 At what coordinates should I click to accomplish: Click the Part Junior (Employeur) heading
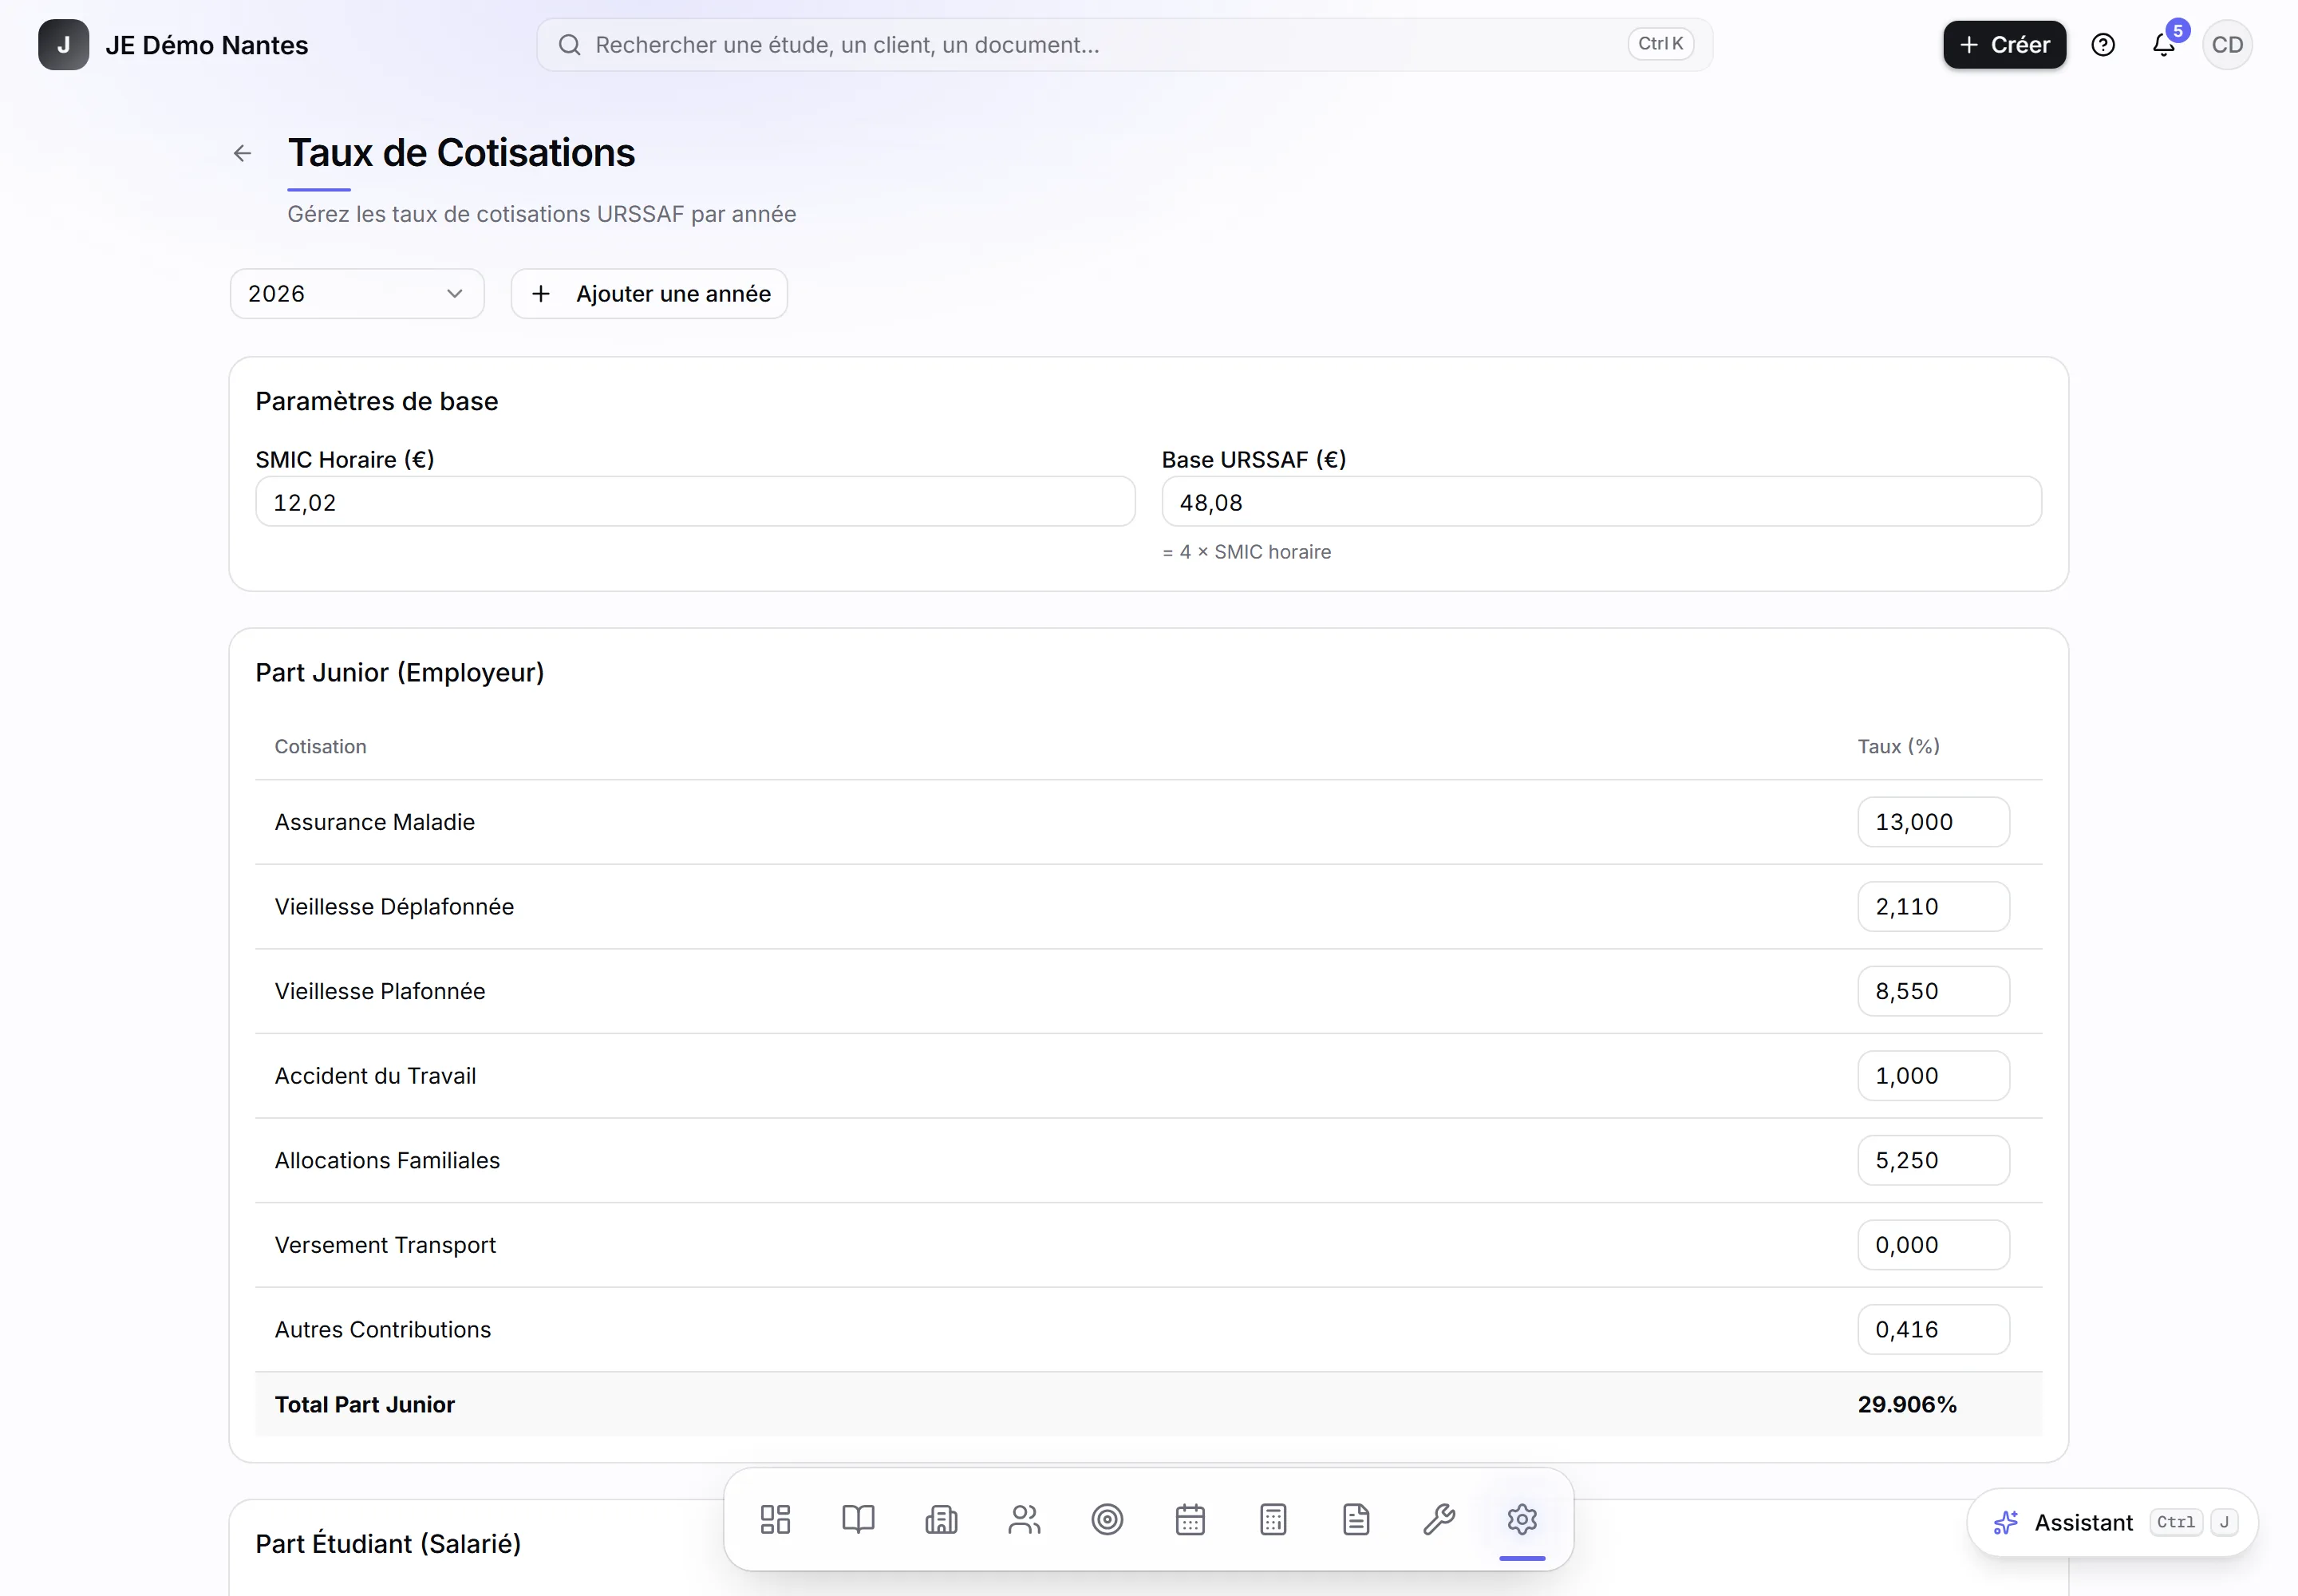click(x=400, y=673)
